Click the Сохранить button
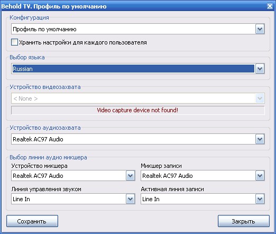 click(32, 221)
